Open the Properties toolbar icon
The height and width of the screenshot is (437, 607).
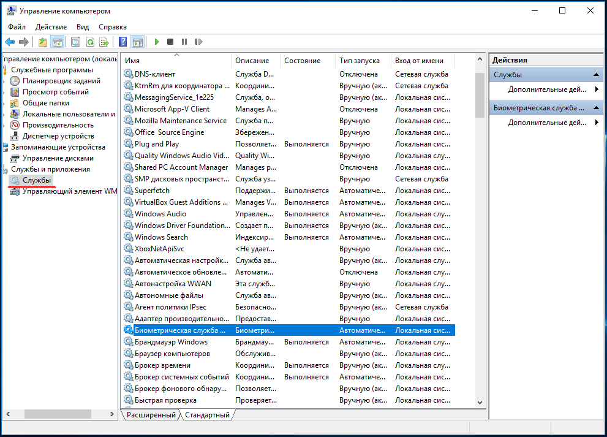(x=75, y=42)
